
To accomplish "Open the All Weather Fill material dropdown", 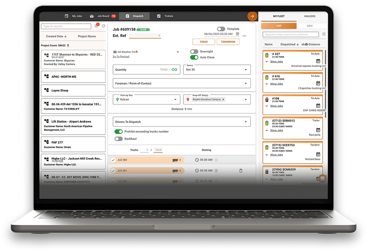I will click(x=178, y=52).
